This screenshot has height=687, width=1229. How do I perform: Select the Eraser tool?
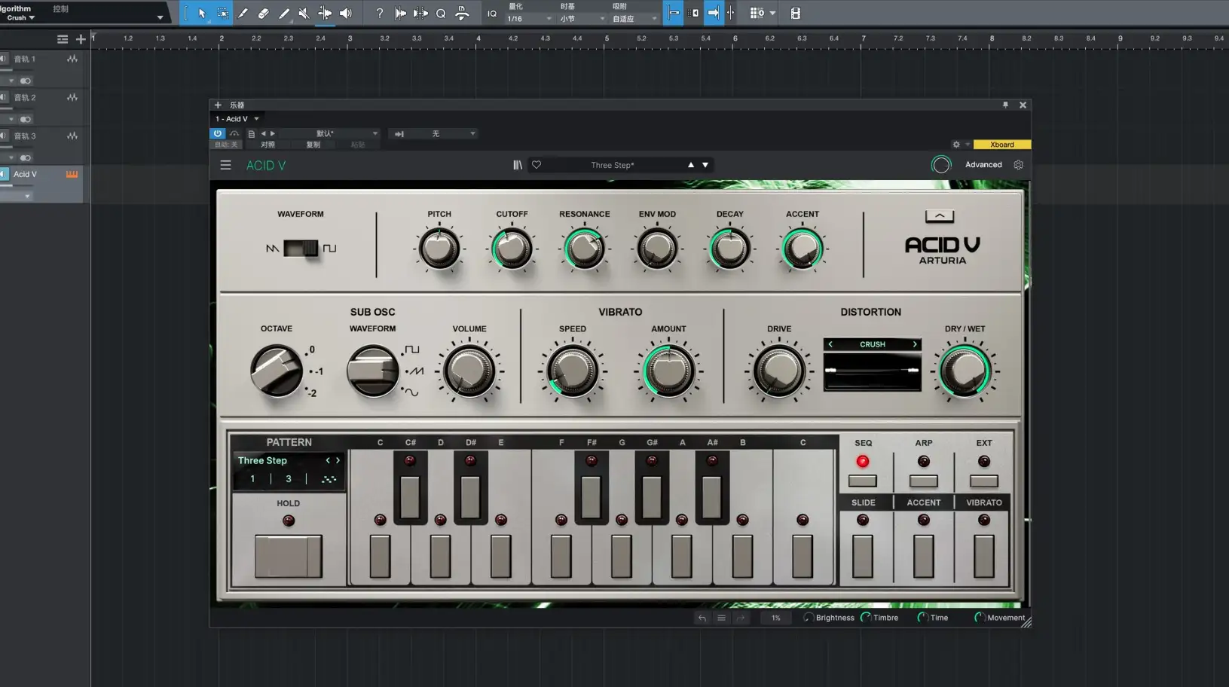click(x=263, y=13)
